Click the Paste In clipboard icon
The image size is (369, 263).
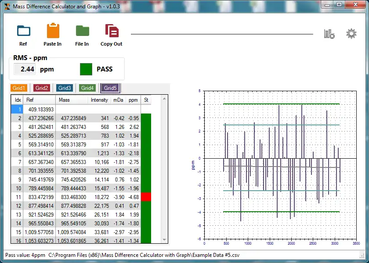coord(53,31)
